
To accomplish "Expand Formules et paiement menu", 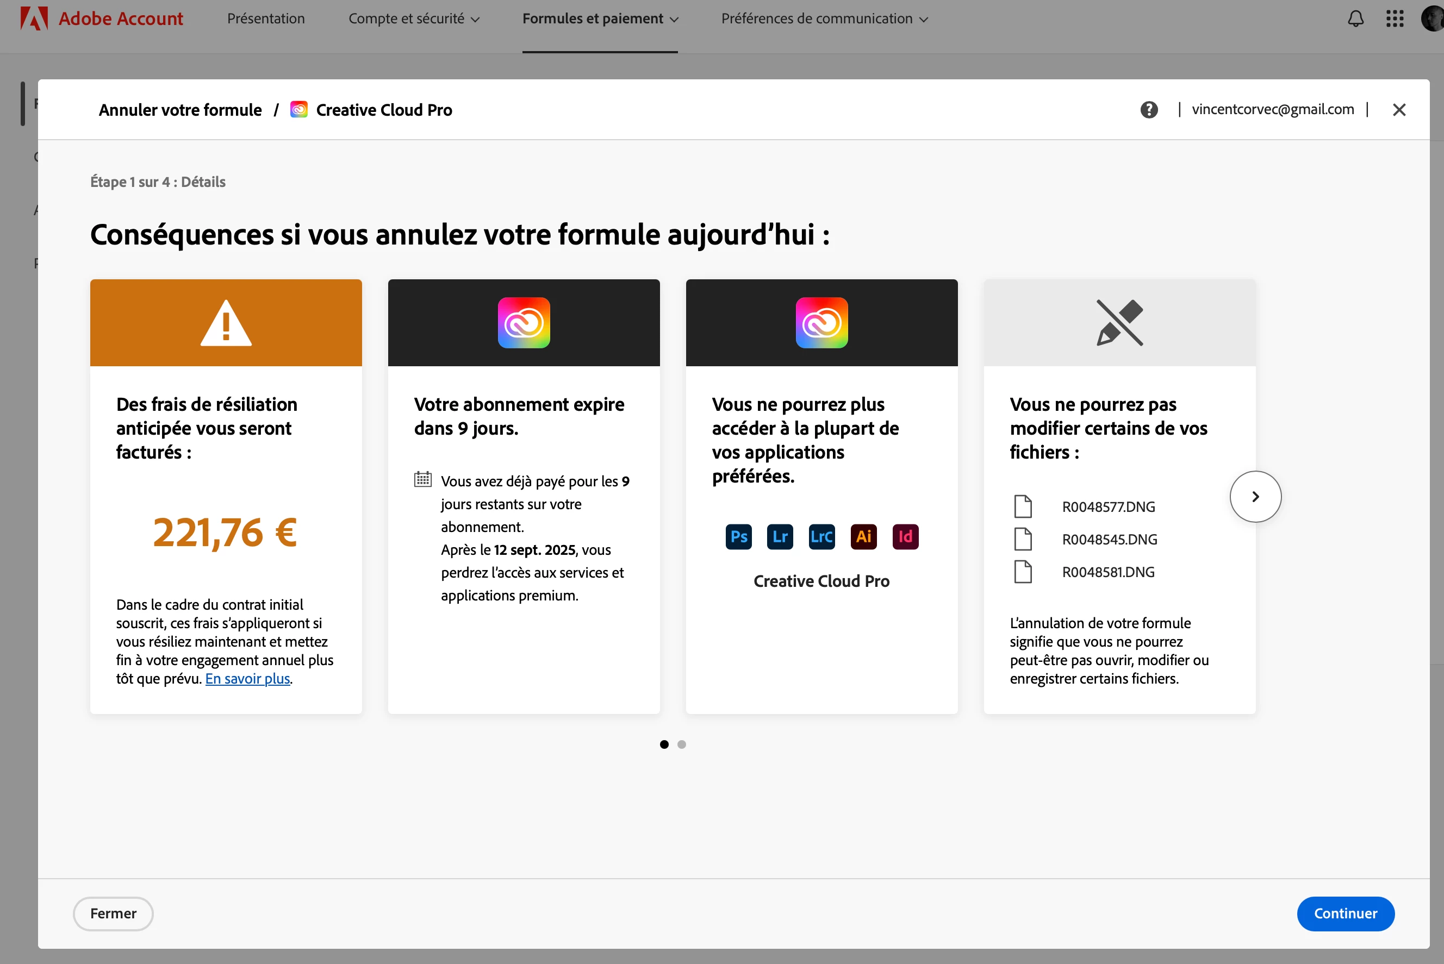I will coord(600,18).
